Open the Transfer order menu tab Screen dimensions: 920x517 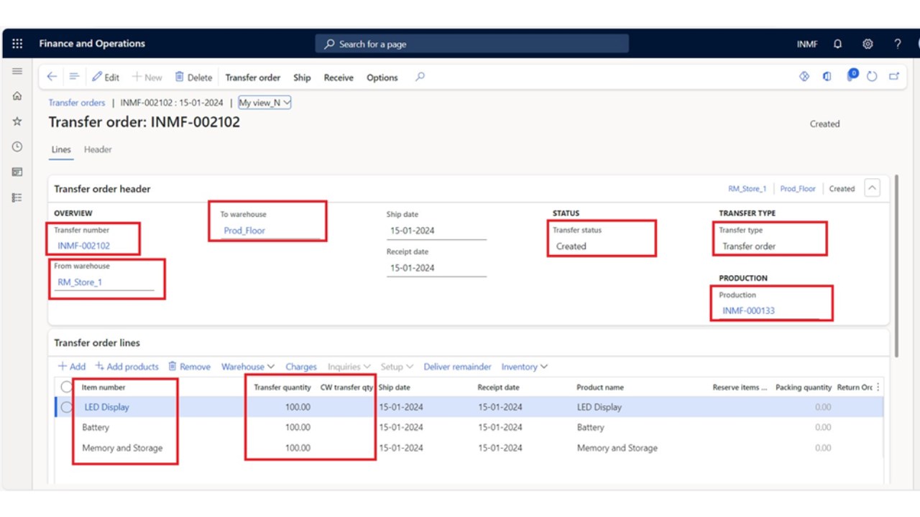pyautogui.click(x=253, y=78)
